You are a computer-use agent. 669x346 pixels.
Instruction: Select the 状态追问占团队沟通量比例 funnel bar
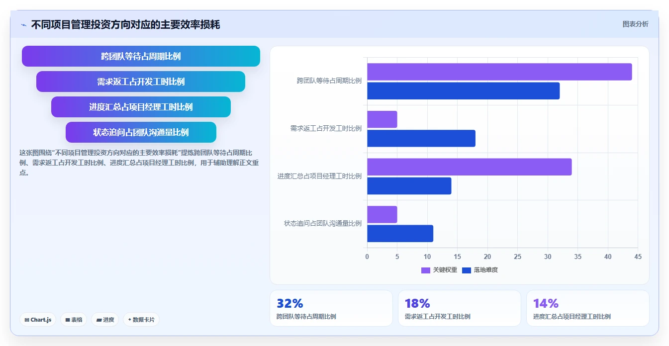coord(141,132)
